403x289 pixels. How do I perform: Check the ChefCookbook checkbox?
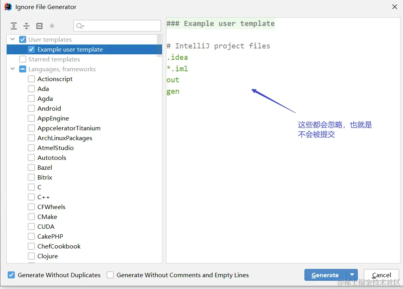32,246
